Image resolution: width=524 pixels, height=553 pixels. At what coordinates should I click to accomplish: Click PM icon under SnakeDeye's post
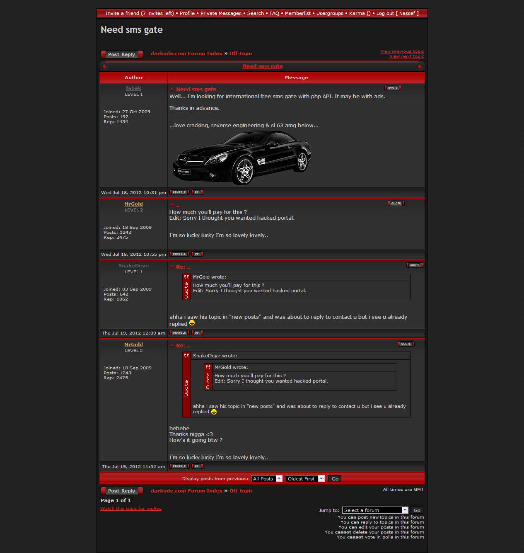[x=197, y=333]
